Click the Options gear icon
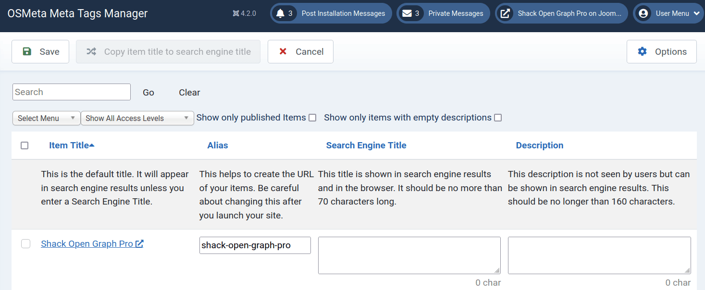Screen dimensions: 705x290 tap(642, 51)
